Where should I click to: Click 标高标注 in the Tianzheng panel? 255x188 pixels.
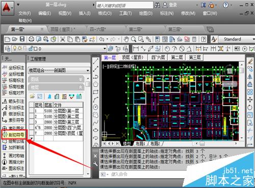click(13, 80)
